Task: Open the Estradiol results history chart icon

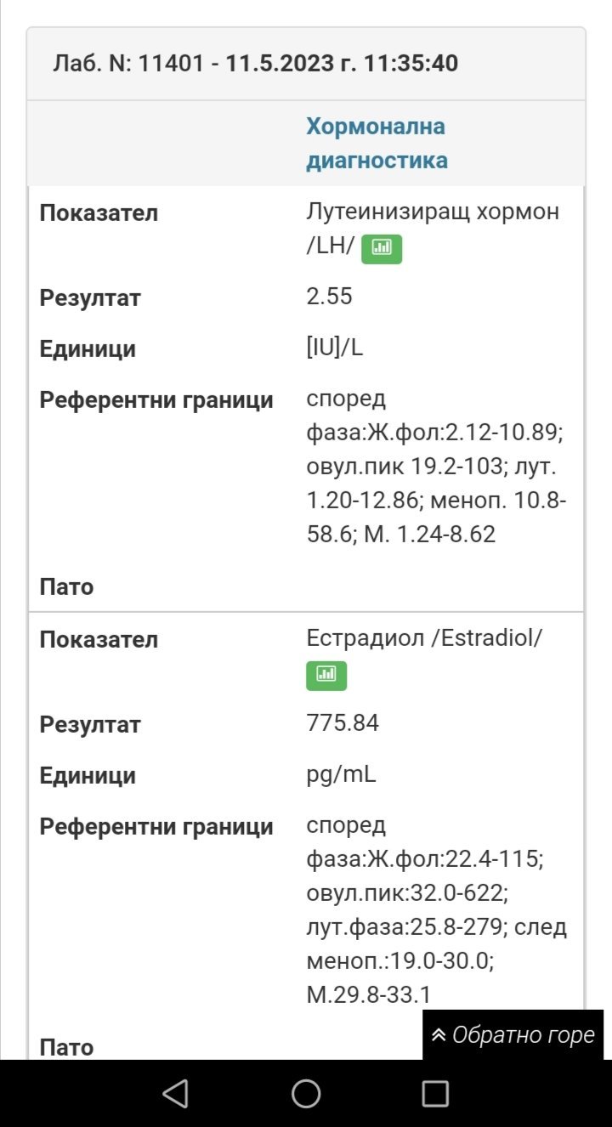Action: pos(326,674)
